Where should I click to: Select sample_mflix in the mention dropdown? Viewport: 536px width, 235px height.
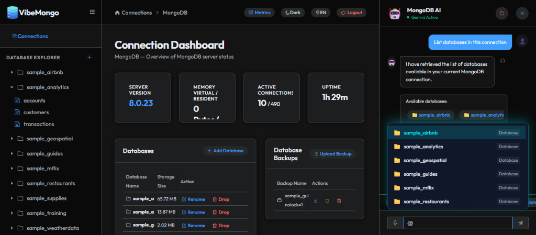pyautogui.click(x=456, y=188)
